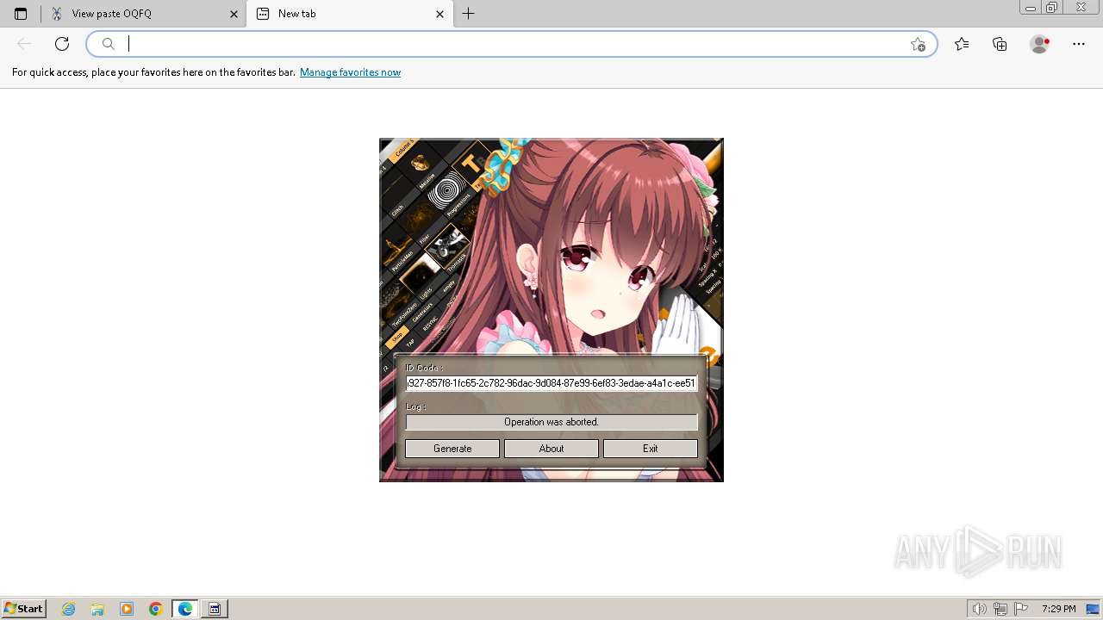1103x620 pixels.
Task: Open the Favorites list icon
Action: point(962,44)
